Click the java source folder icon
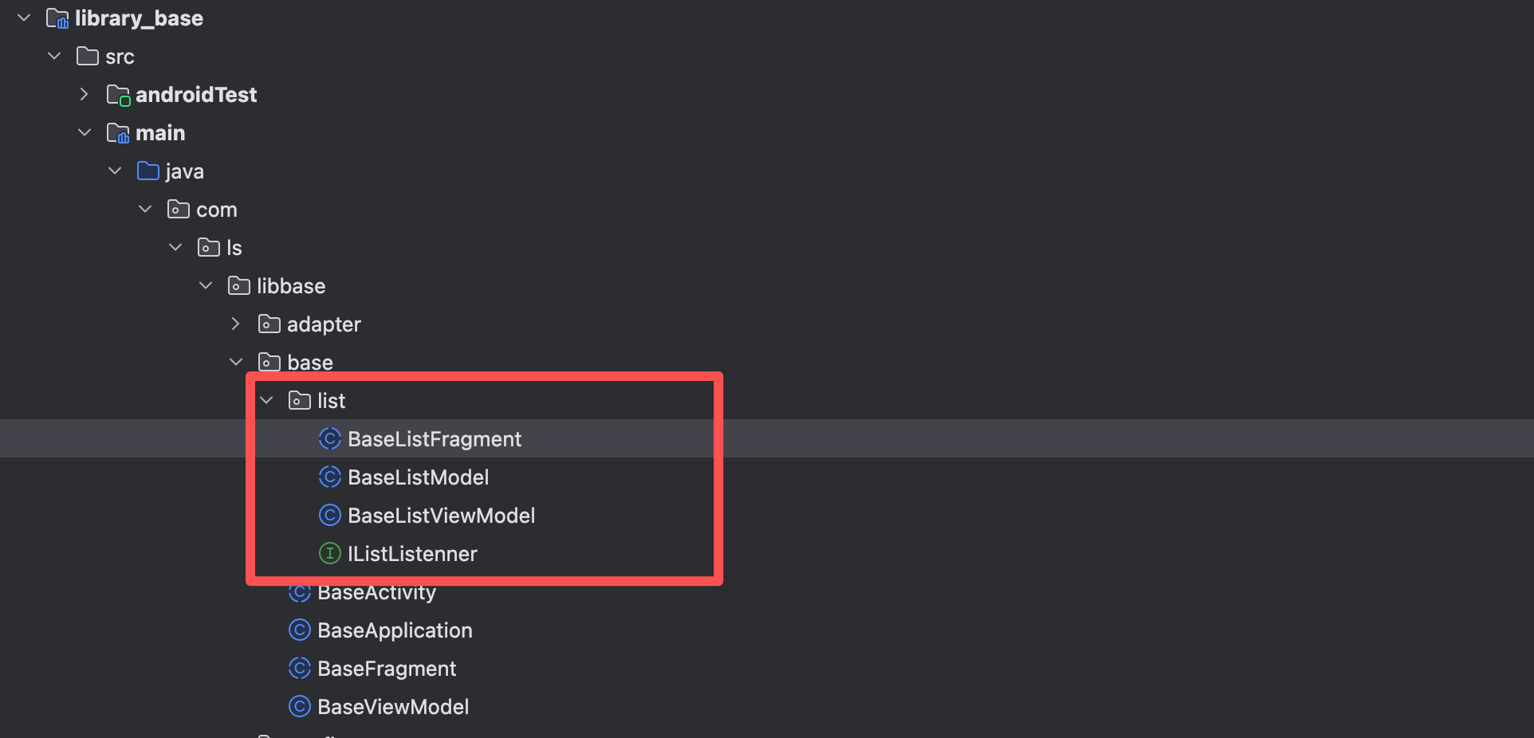 tap(148, 171)
